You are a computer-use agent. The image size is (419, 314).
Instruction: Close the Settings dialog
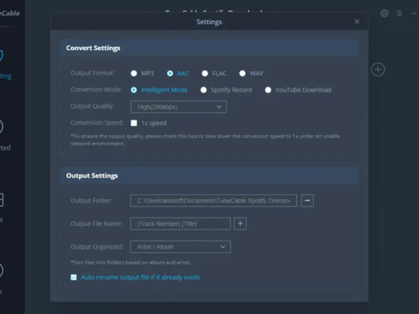[357, 21]
